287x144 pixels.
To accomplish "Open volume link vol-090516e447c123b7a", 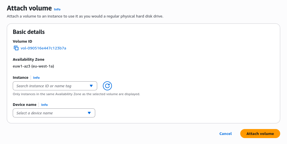I will pyautogui.click(x=43, y=48).
